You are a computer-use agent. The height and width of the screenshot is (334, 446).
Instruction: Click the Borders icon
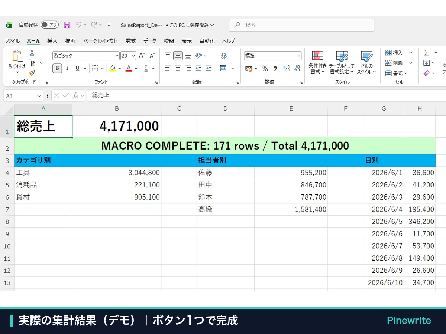[95, 68]
